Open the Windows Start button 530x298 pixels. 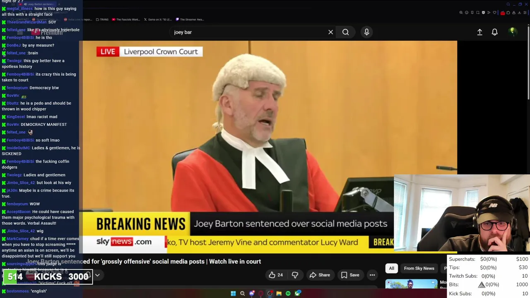(x=233, y=293)
